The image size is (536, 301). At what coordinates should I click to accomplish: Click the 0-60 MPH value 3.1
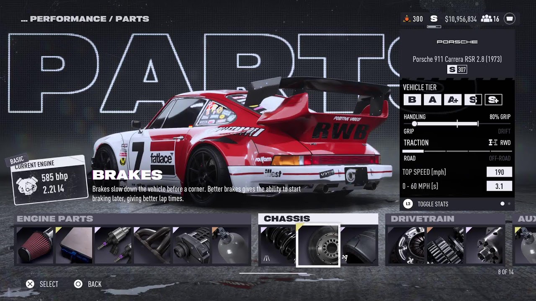pyautogui.click(x=499, y=186)
